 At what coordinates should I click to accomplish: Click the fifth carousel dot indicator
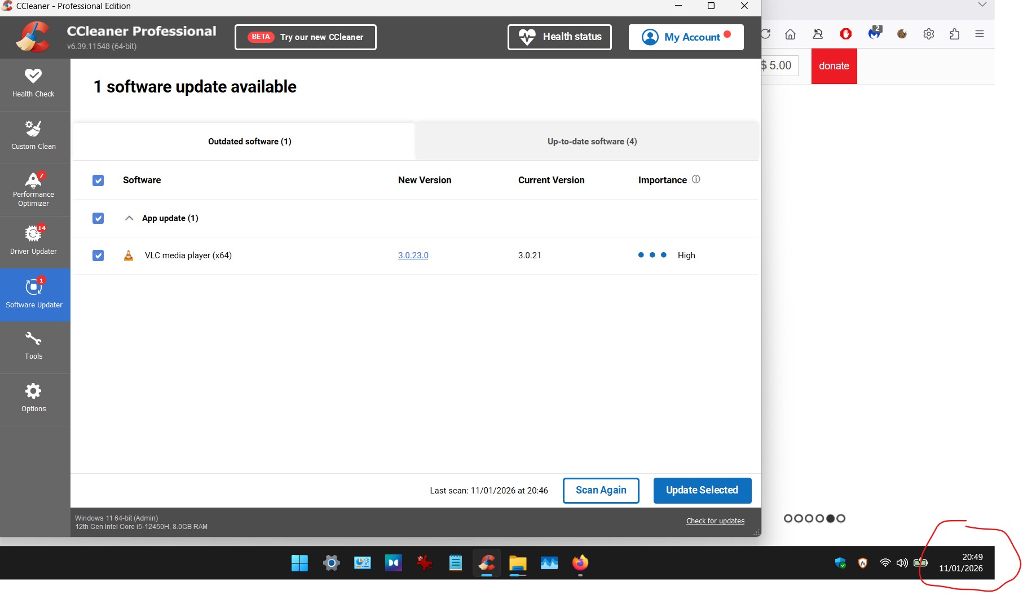[x=830, y=518]
